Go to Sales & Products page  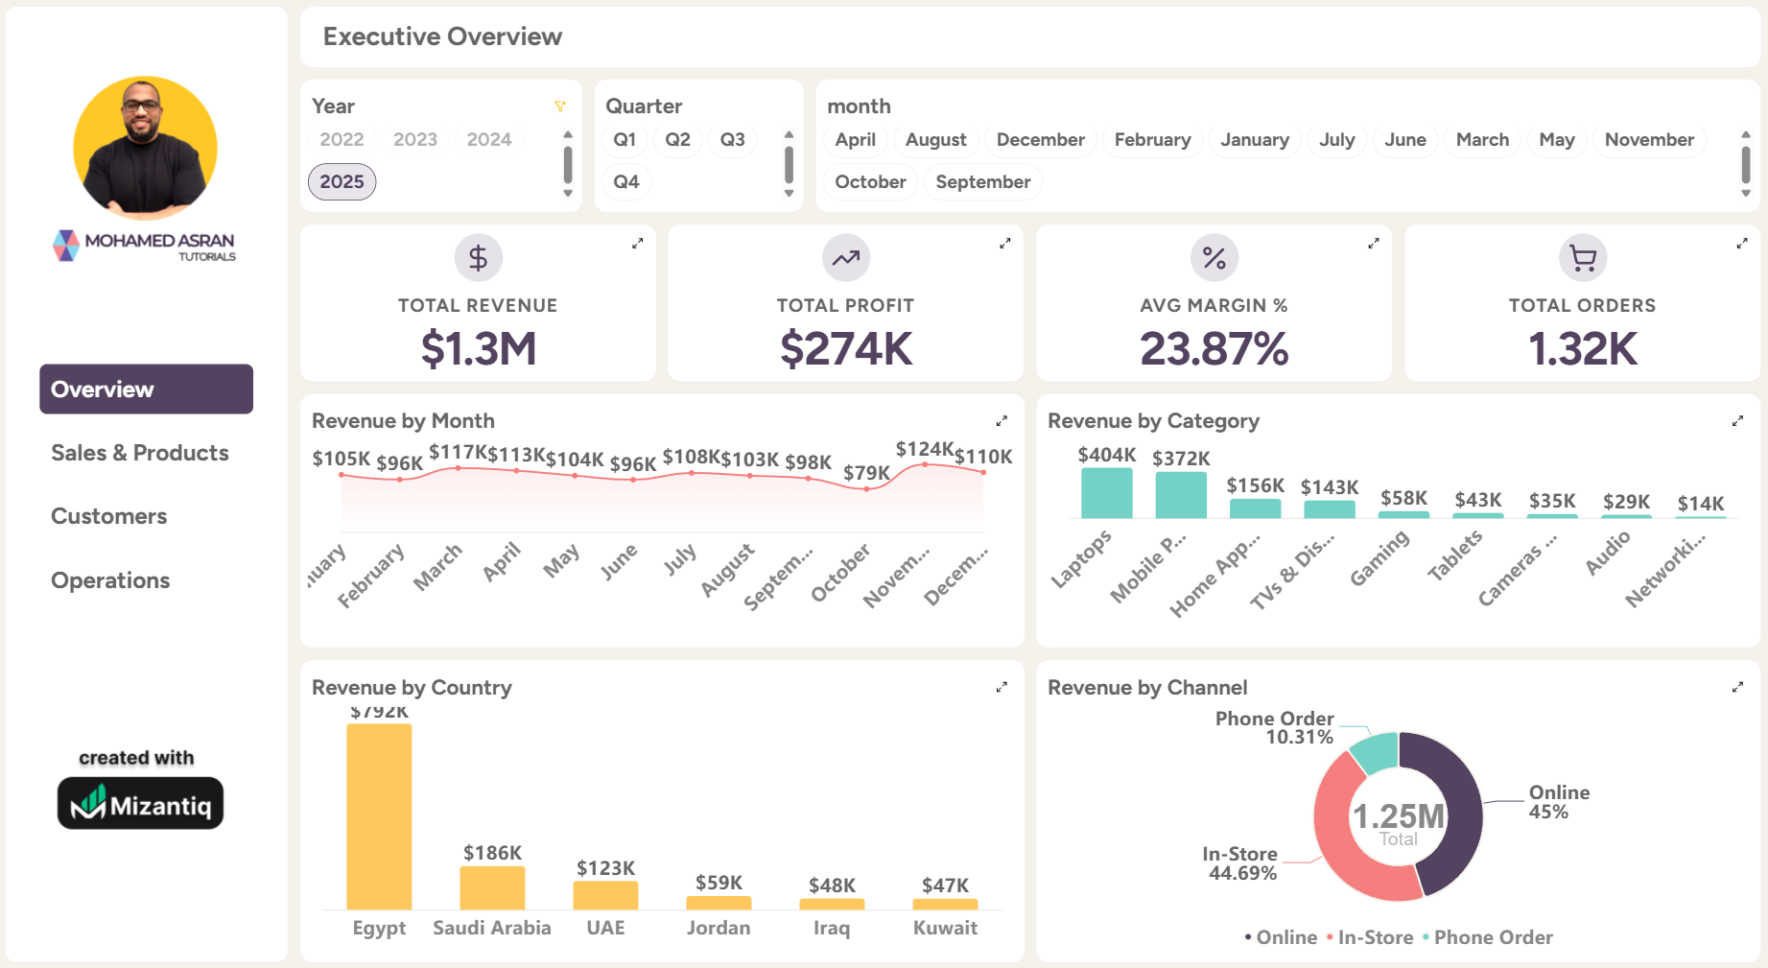(x=140, y=453)
